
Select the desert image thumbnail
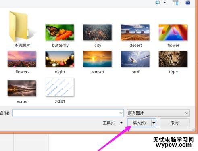[x=135, y=32]
